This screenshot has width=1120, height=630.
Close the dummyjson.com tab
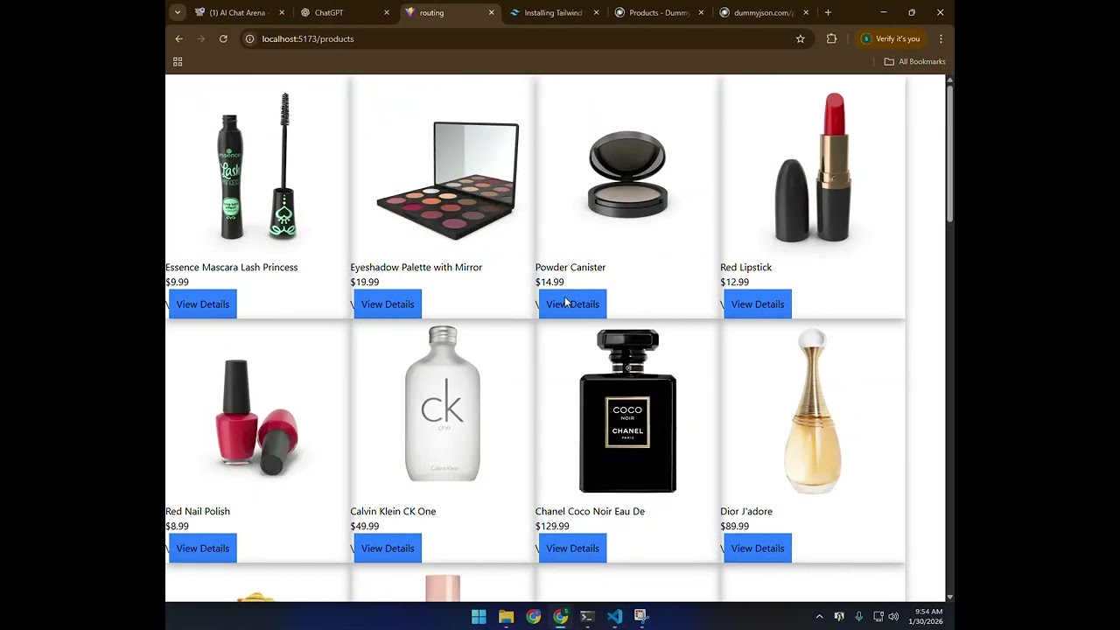806,12
